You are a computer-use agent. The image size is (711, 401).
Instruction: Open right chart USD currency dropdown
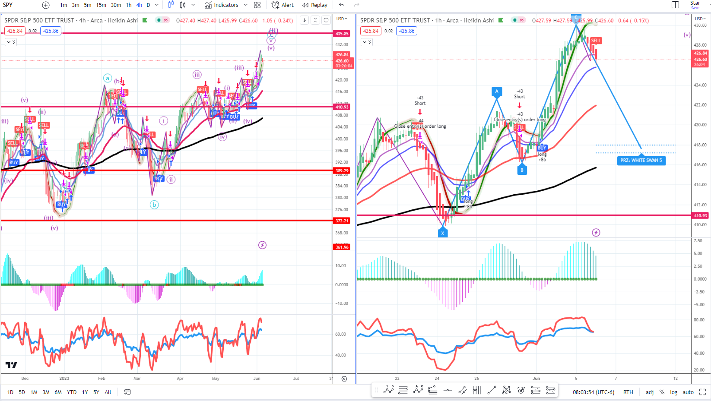[x=700, y=19]
